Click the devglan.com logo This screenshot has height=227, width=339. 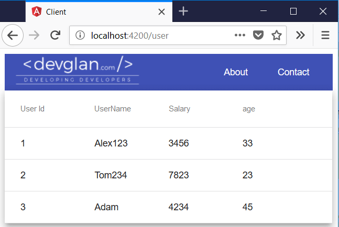(x=78, y=70)
